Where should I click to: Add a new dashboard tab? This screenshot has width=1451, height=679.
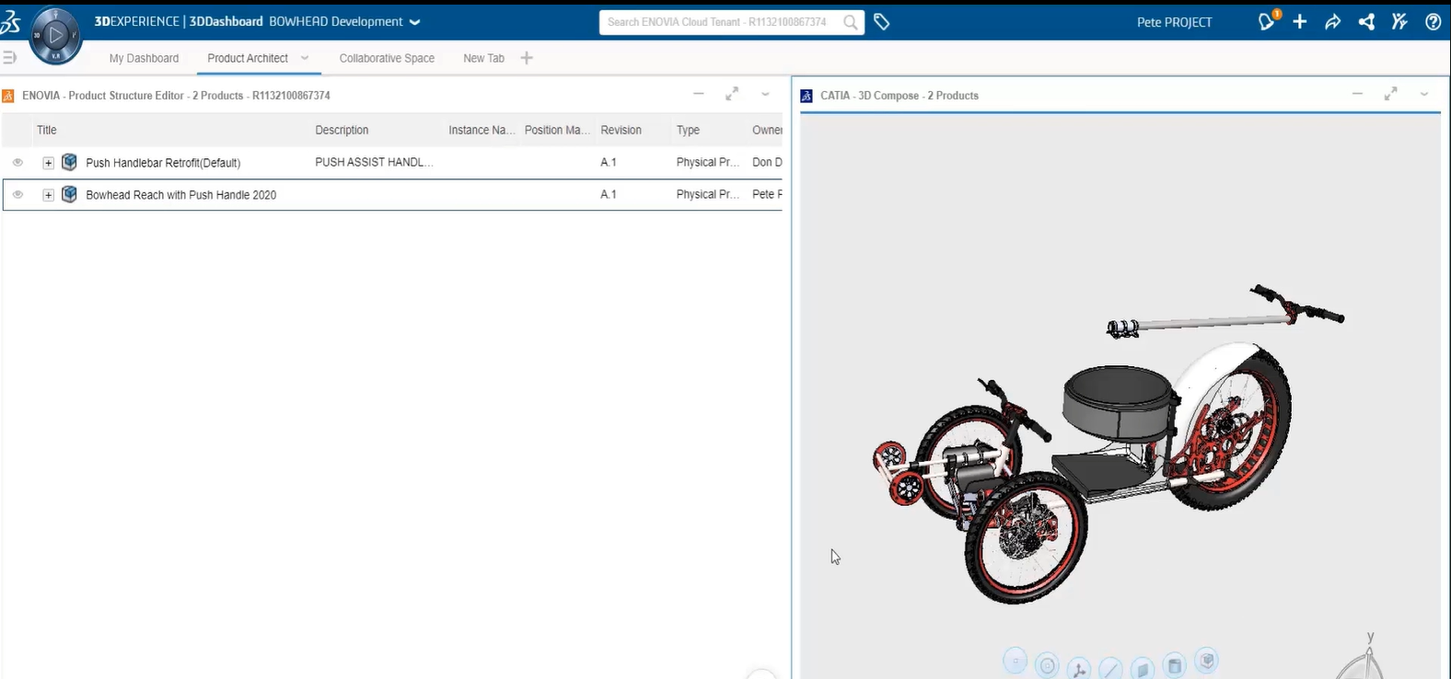point(527,58)
